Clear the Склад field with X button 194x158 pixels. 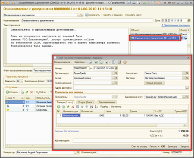(116, 78)
